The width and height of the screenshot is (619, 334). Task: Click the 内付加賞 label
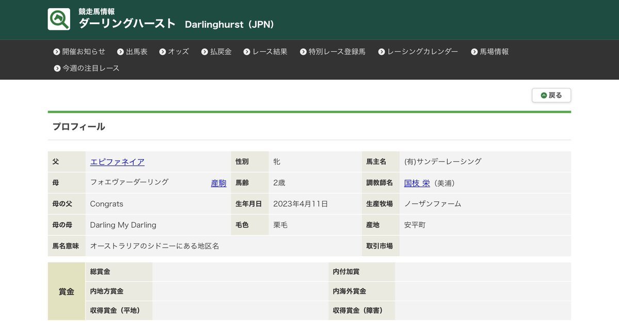[346, 272]
